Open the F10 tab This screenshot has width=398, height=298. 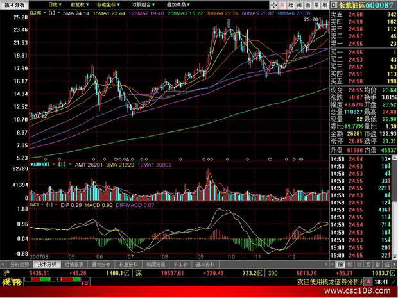(x=180, y=265)
